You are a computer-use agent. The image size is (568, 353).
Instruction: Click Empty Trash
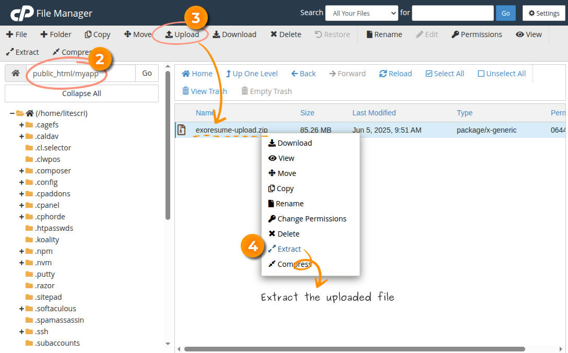[x=267, y=91]
